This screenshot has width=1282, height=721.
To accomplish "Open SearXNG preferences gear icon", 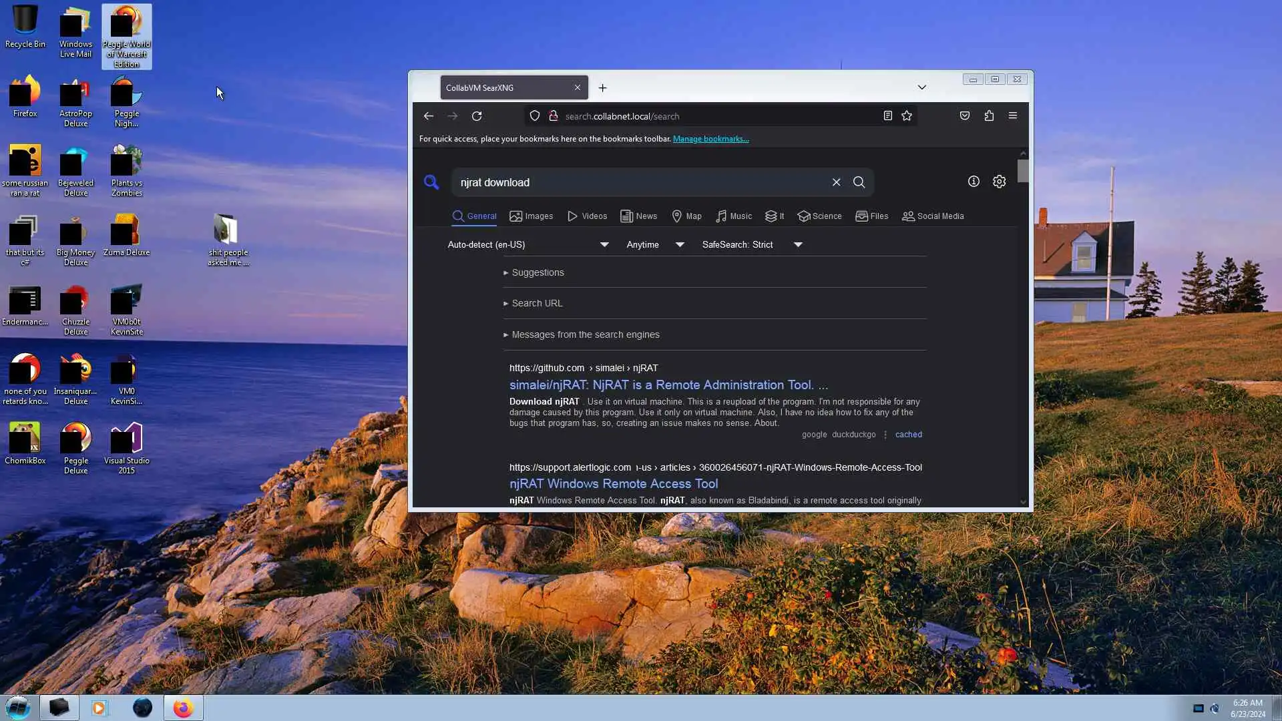I will click(x=999, y=182).
